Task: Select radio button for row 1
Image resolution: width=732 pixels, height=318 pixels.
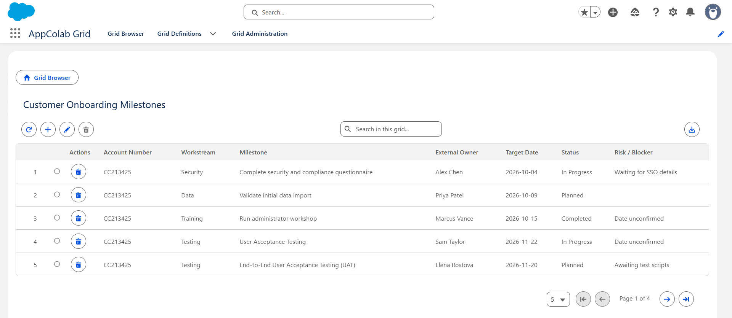Action: click(x=57, y=172)
